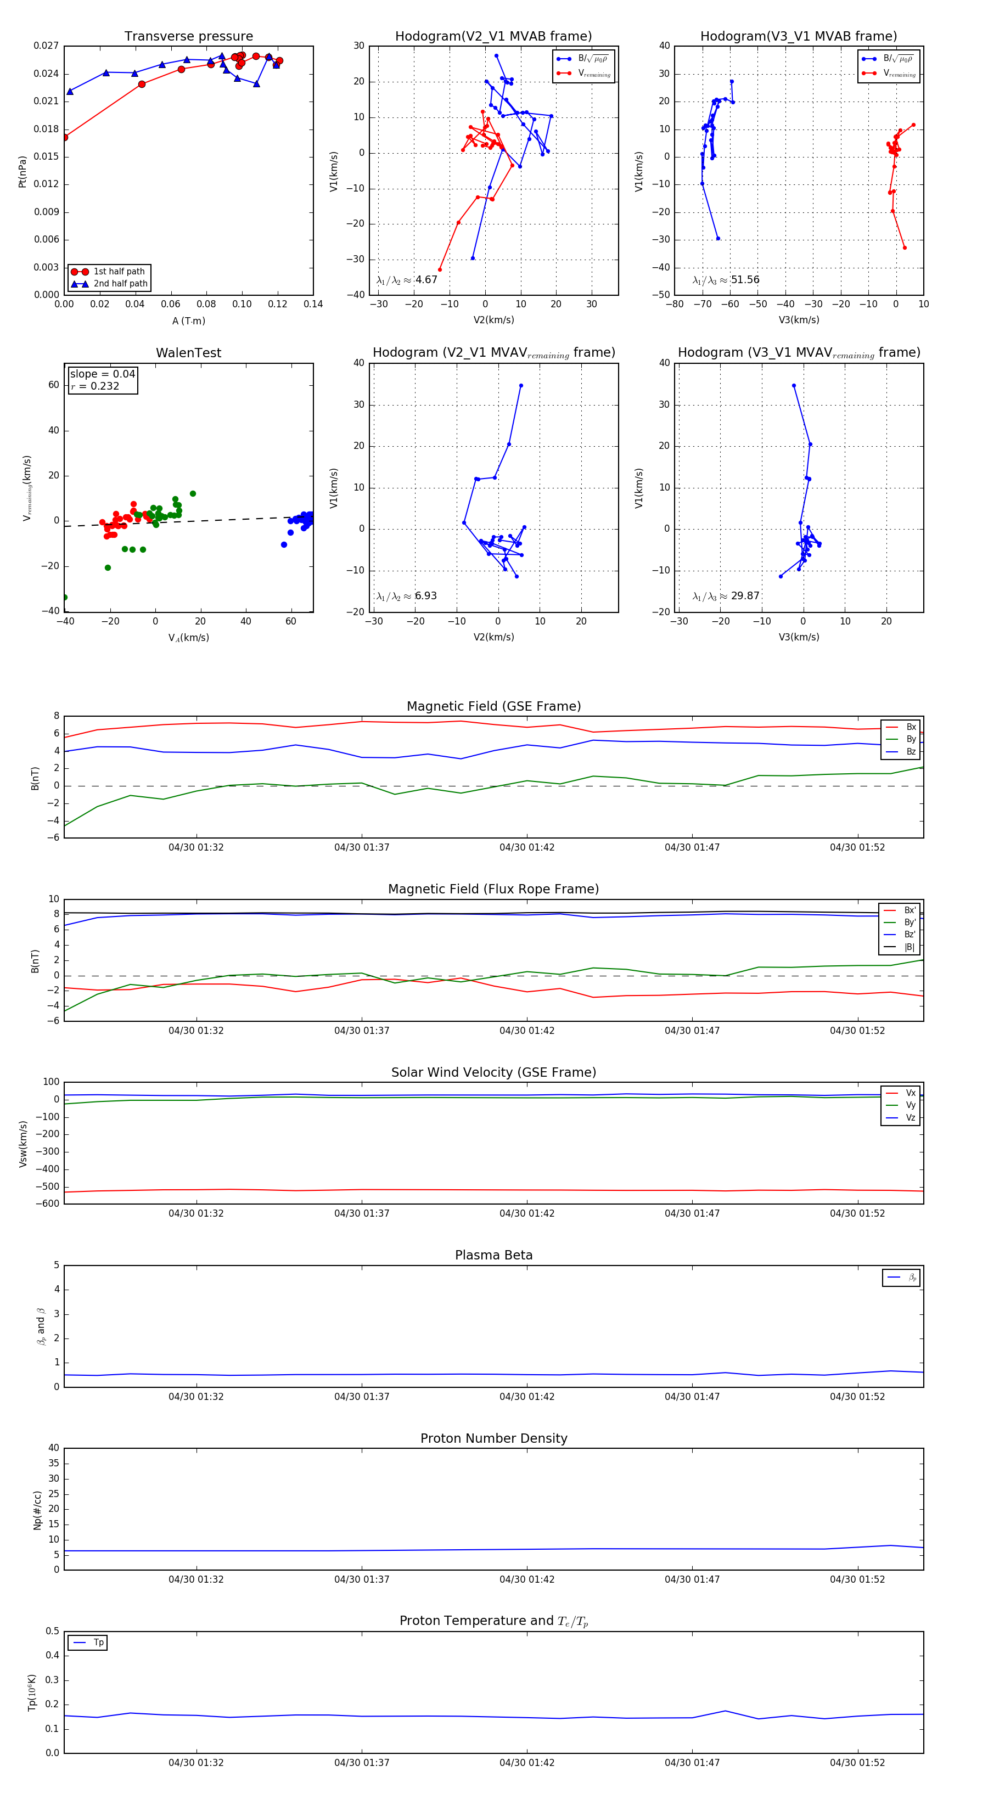Click the "Magnetic Field (Flux Rope Frame)" title
The width and height of the screenshot is (988, 1811).
pos(493,890)
